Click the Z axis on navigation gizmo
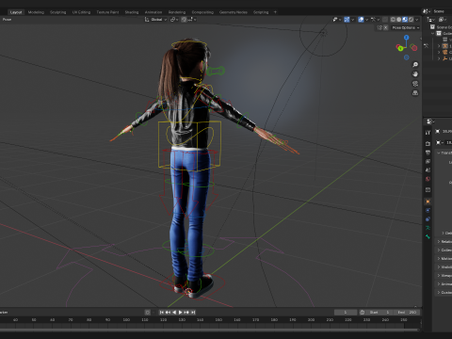Screen dimensions: 452x339 [406, 38]
